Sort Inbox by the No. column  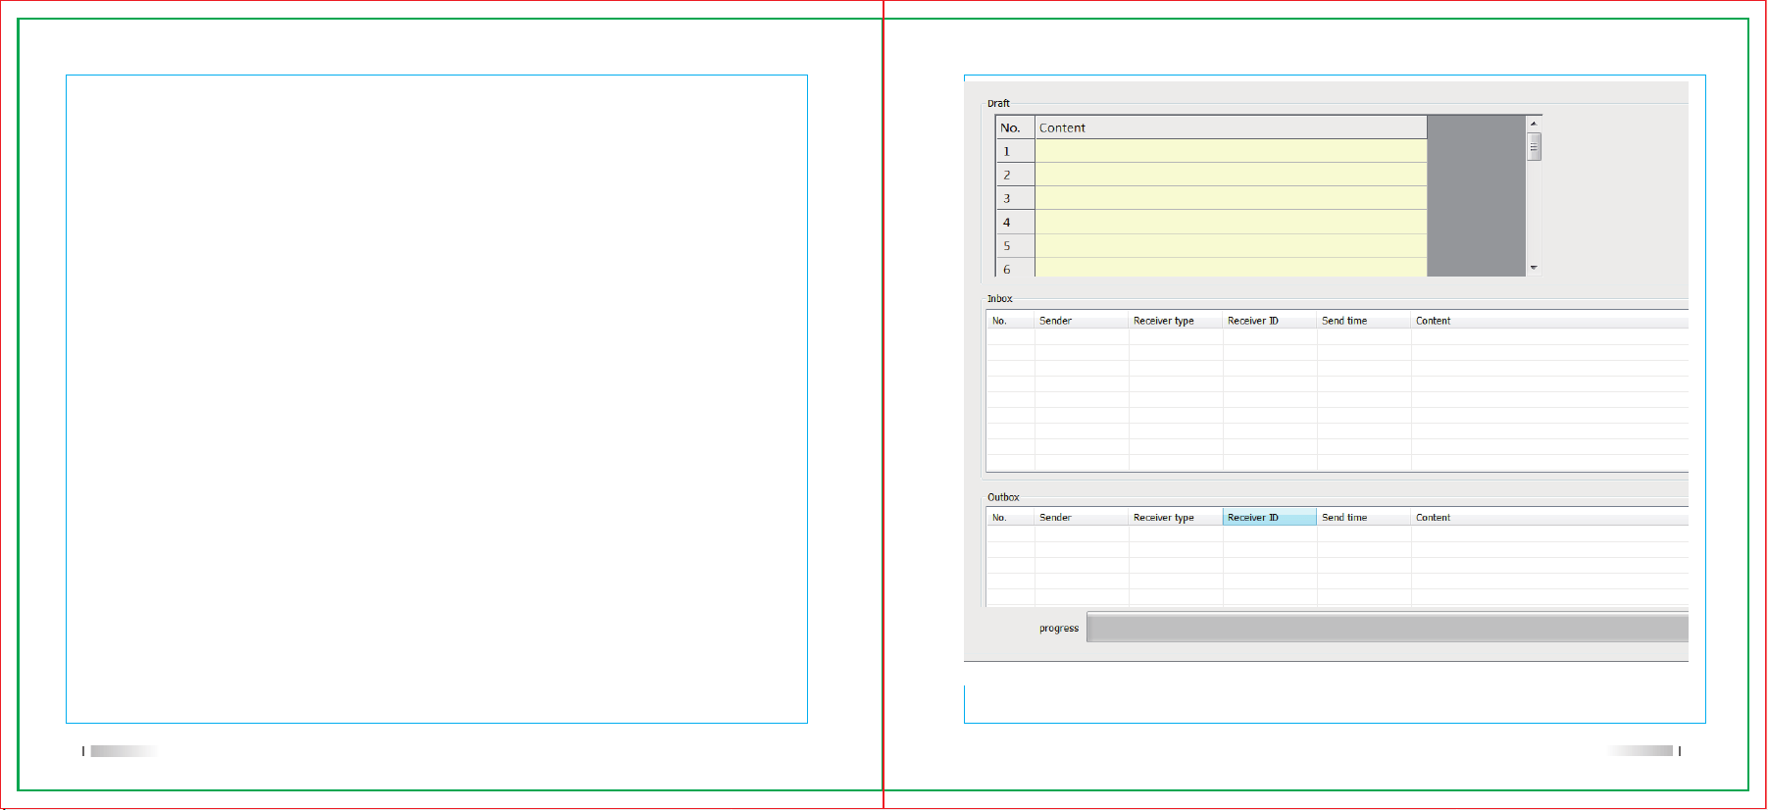click(x=1010, y=321)
